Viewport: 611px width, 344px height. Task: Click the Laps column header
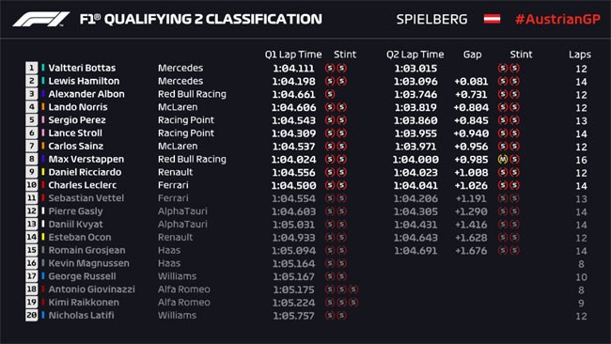(x=580, y=55)
